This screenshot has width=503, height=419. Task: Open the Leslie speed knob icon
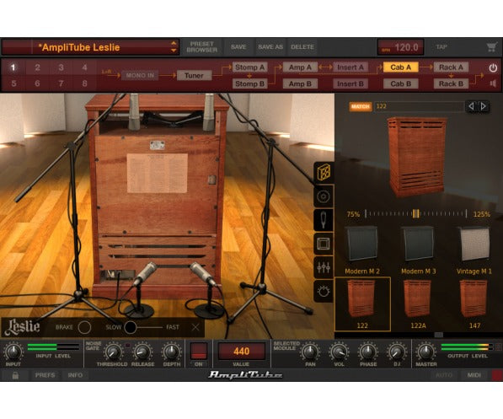tap(324, 291)
